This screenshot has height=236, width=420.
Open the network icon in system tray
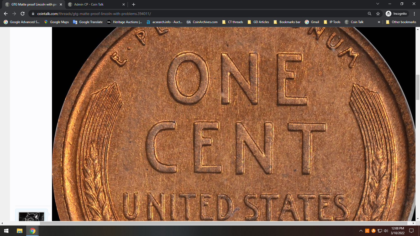[x=380, y=231]
